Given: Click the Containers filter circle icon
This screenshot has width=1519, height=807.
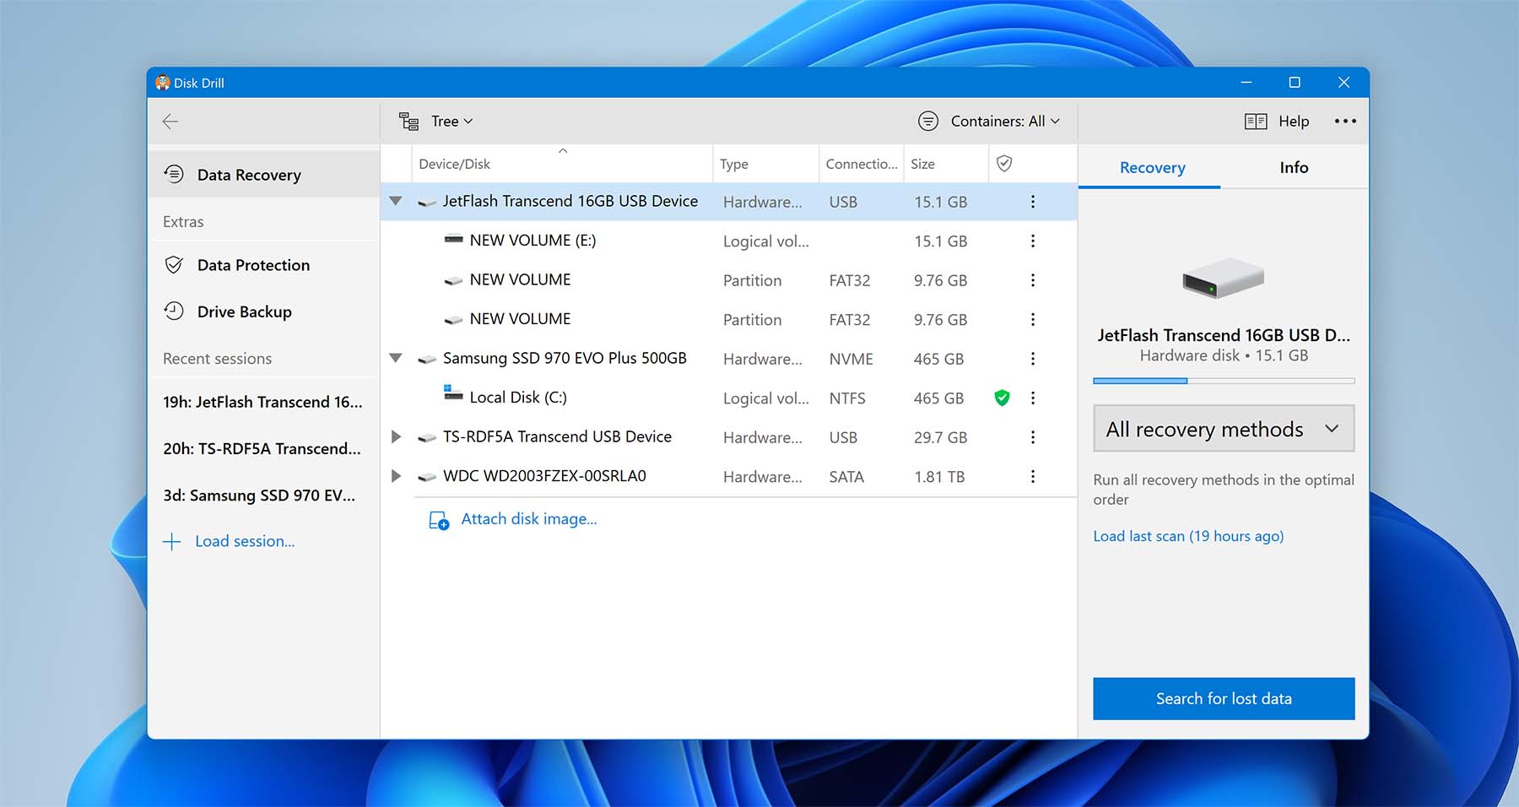Looking at the screenshot, I should [928, 122].
